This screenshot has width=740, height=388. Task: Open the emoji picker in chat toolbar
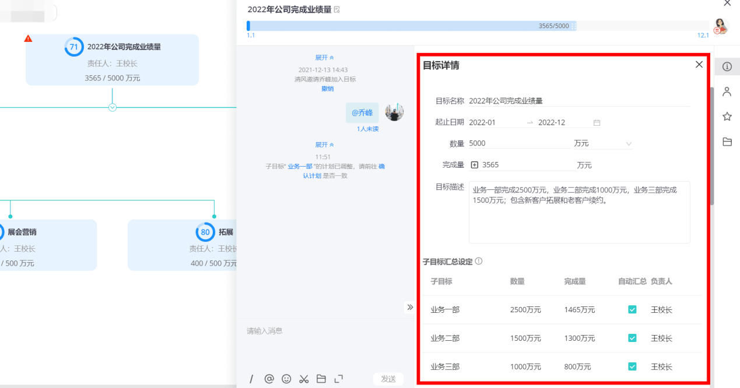click(286, 379)
